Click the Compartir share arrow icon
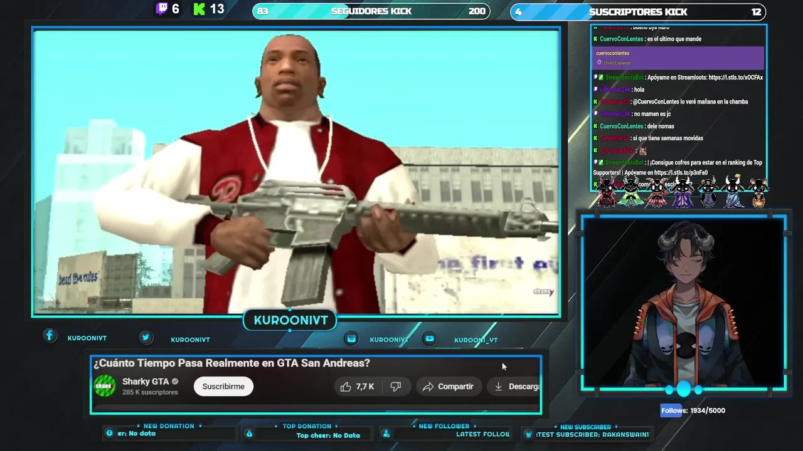The height and width of the screenshot is (451, 803). click(428, 386)
